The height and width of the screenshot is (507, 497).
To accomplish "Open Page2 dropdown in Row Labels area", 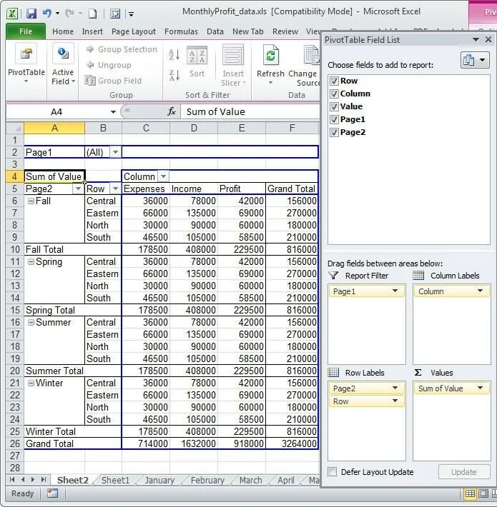I will 395,388.
